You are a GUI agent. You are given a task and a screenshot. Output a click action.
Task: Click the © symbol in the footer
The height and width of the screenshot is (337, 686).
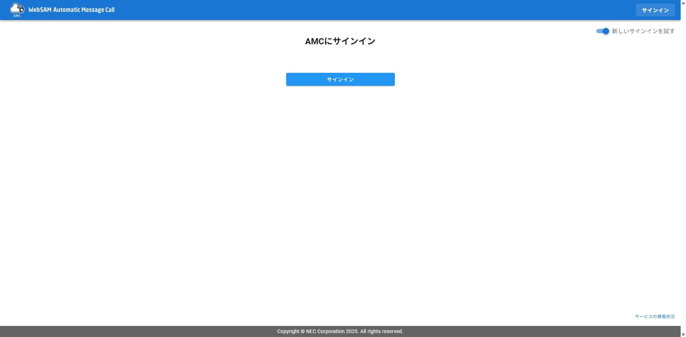click(x=303, y=331)
